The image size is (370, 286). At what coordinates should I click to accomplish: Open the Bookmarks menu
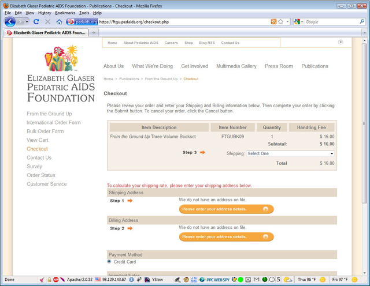coord(65,13)
